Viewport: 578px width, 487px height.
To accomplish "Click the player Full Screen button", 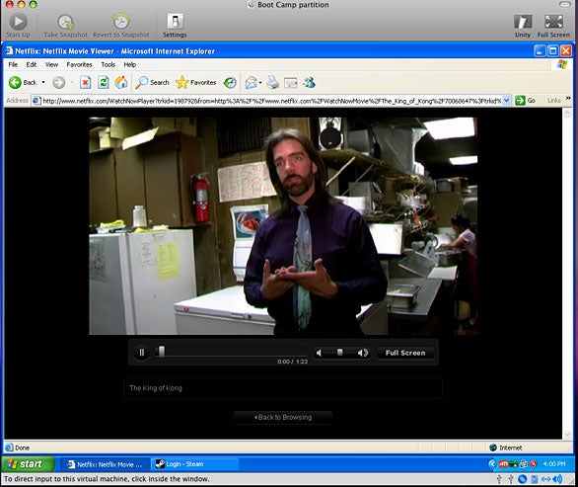I will [405, 353].
